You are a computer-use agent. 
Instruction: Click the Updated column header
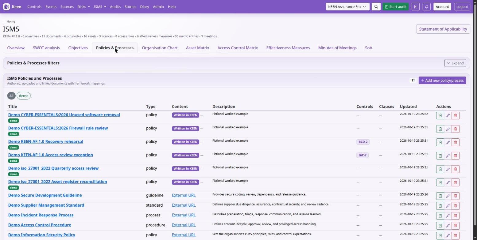408,107
